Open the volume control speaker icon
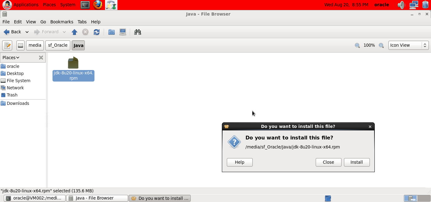Image resolution: width=431 pixels, height=202 pixels. coord(401,5)
